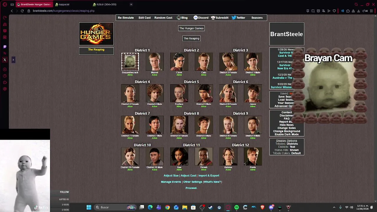Click the browser address bar URL
This screenshot has width=377, height=212.
[x=64, y=11]
